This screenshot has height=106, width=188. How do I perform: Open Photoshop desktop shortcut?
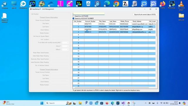[172, 5]
